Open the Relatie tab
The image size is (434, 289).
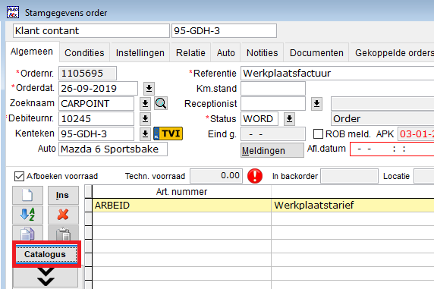click(x=190, y=52)
